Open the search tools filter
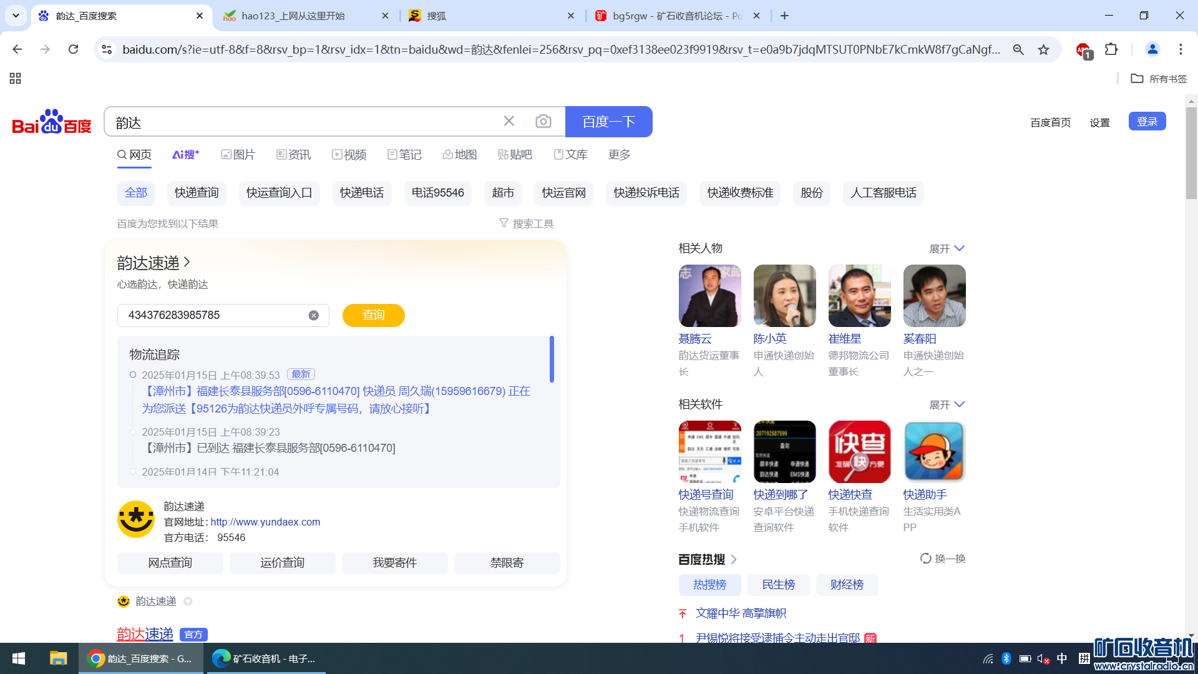The width and height of the screenshot is (1198, 674). coord(526,223)
